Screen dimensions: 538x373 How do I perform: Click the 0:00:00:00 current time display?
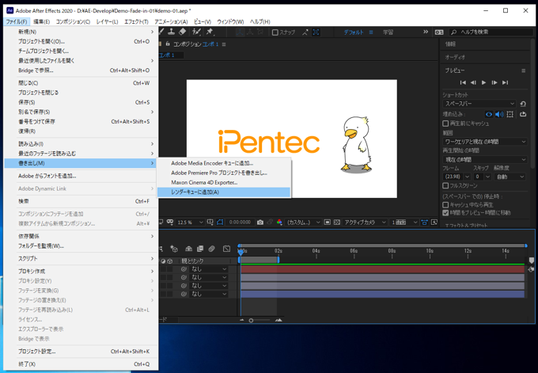point(240,223)
